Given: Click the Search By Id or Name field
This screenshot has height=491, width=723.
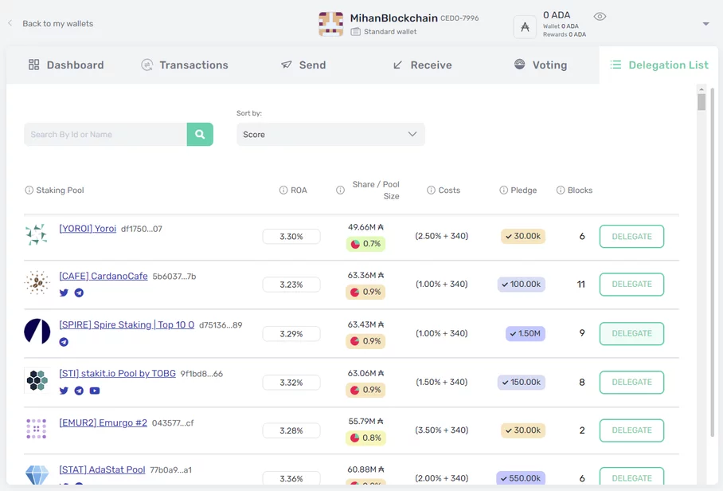Looking at the screenshot, I should coord(106,135).
